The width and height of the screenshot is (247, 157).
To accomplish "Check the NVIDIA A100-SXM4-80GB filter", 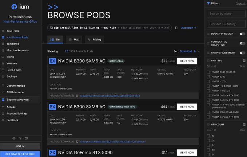I will point(208,112).
